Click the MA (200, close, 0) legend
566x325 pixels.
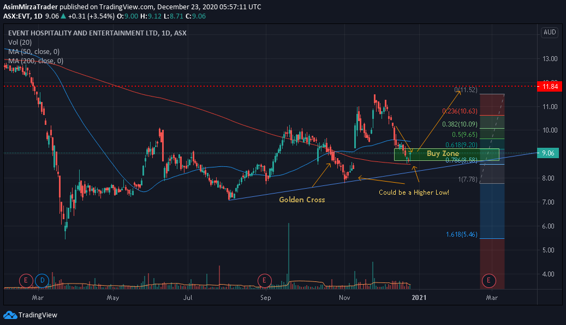tap(35, 61)
